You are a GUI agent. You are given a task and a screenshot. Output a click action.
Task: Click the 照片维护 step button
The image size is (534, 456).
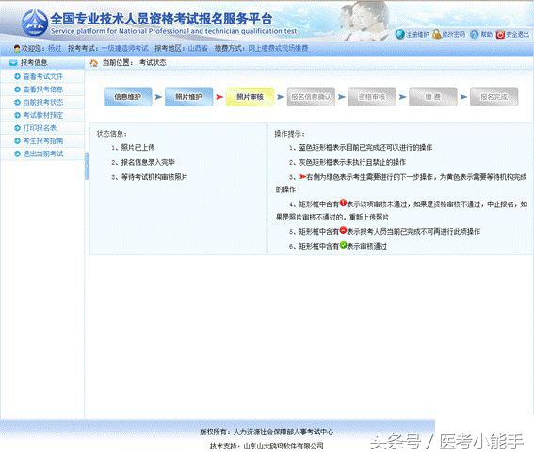188,97
